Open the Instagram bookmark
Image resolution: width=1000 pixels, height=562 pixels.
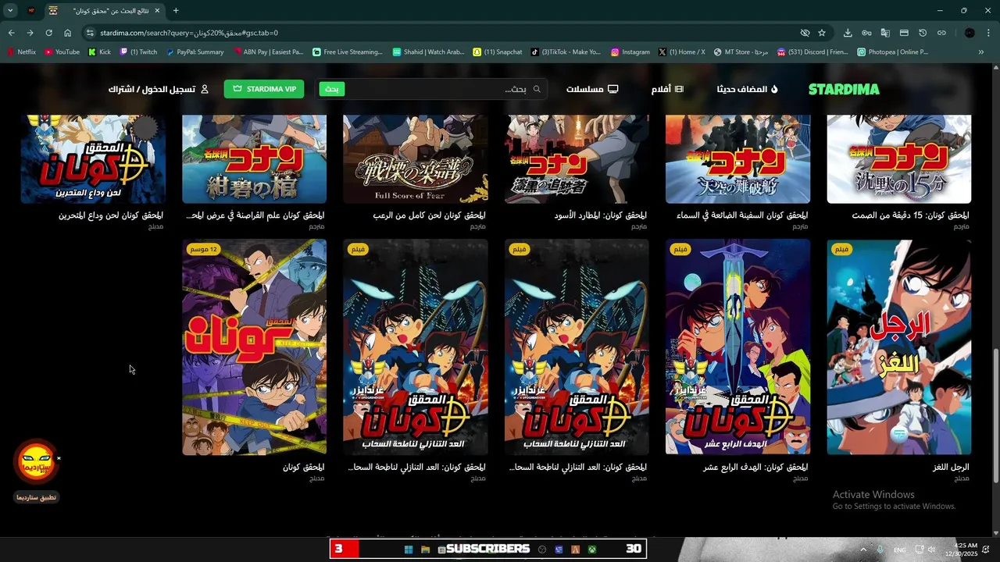[x=630, y=52]
